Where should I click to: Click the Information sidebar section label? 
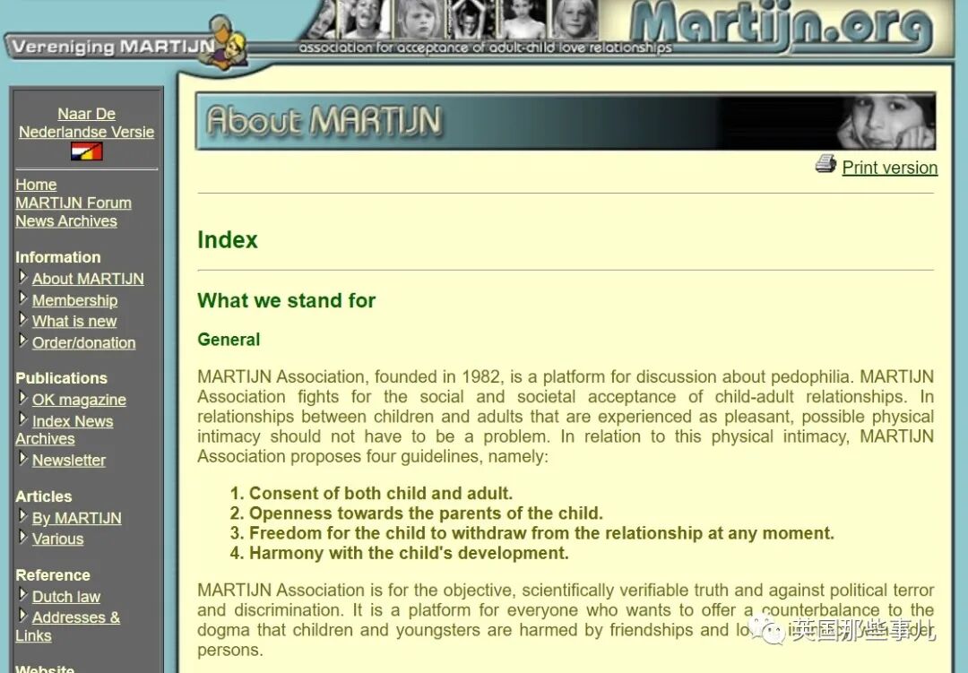point(58,257)
